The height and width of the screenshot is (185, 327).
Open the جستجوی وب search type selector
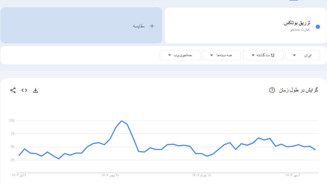[180, 55]
